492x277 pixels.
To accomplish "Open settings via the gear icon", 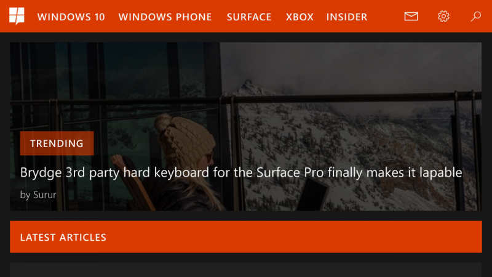I will [x=443, y=16].
